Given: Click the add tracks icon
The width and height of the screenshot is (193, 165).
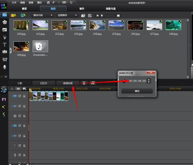Looking at the screenshot, I should pos(24,89).
